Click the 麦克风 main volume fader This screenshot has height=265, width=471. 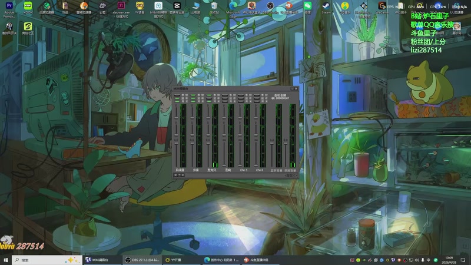[208, 143]
